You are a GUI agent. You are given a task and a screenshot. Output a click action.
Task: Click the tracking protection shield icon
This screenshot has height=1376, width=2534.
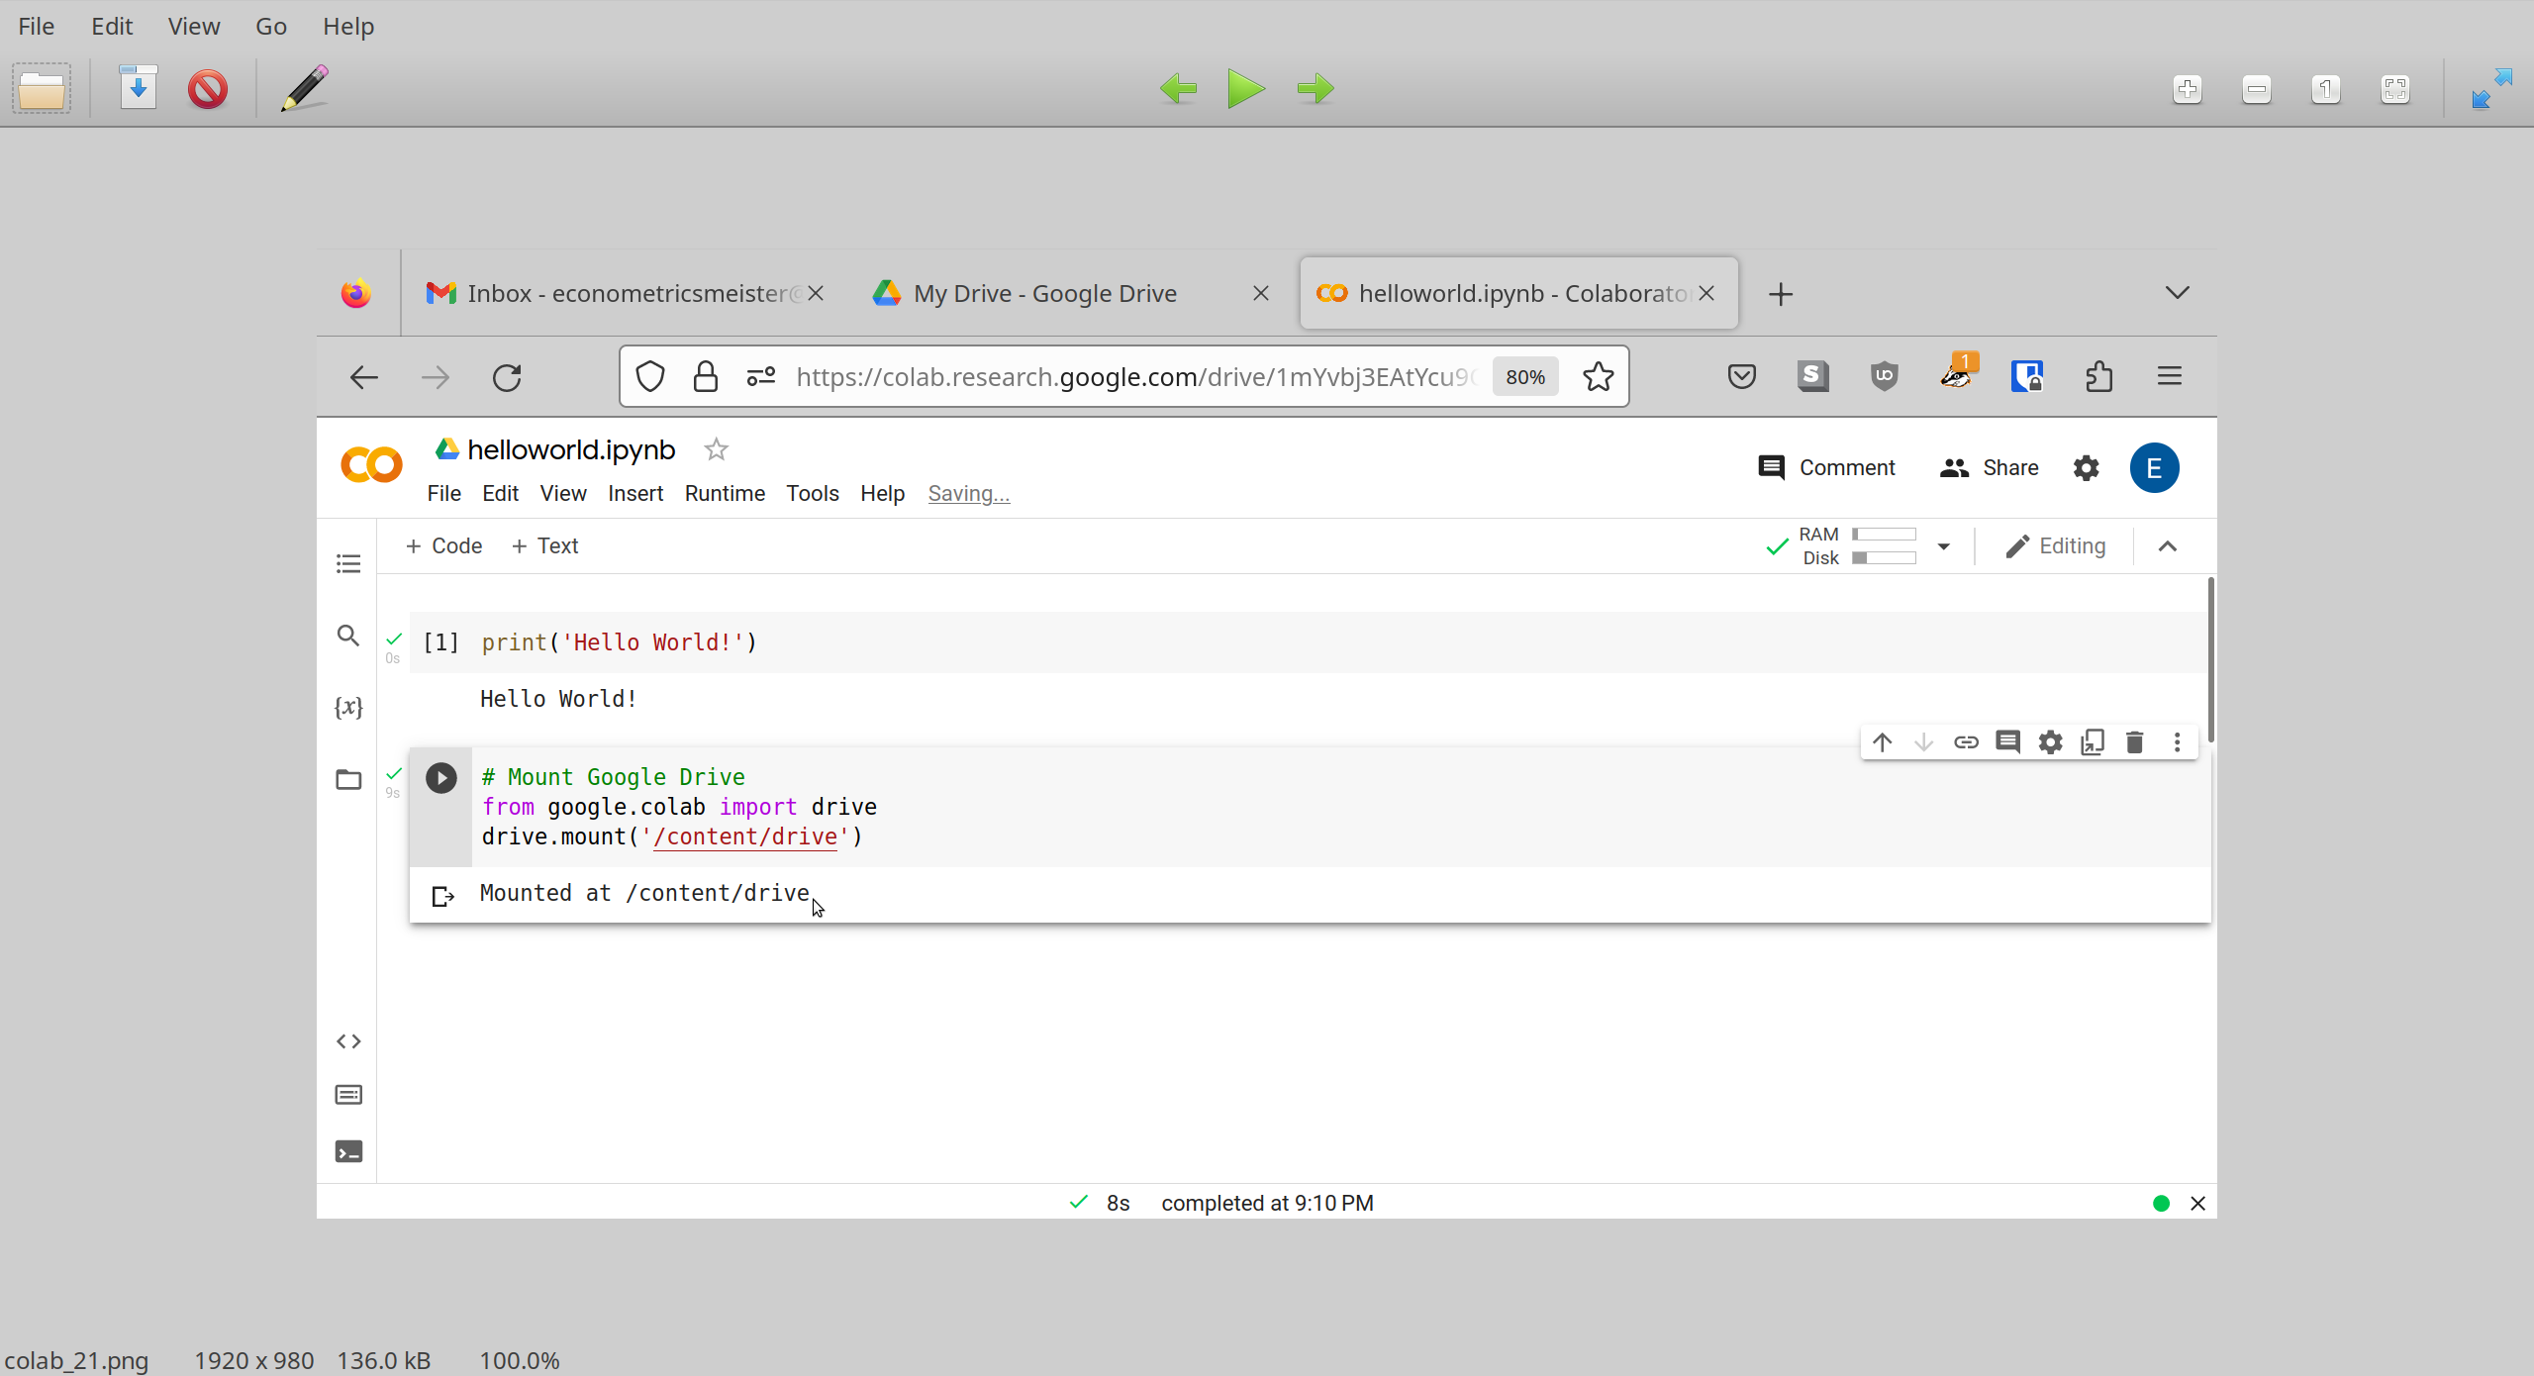pos(650,376)
